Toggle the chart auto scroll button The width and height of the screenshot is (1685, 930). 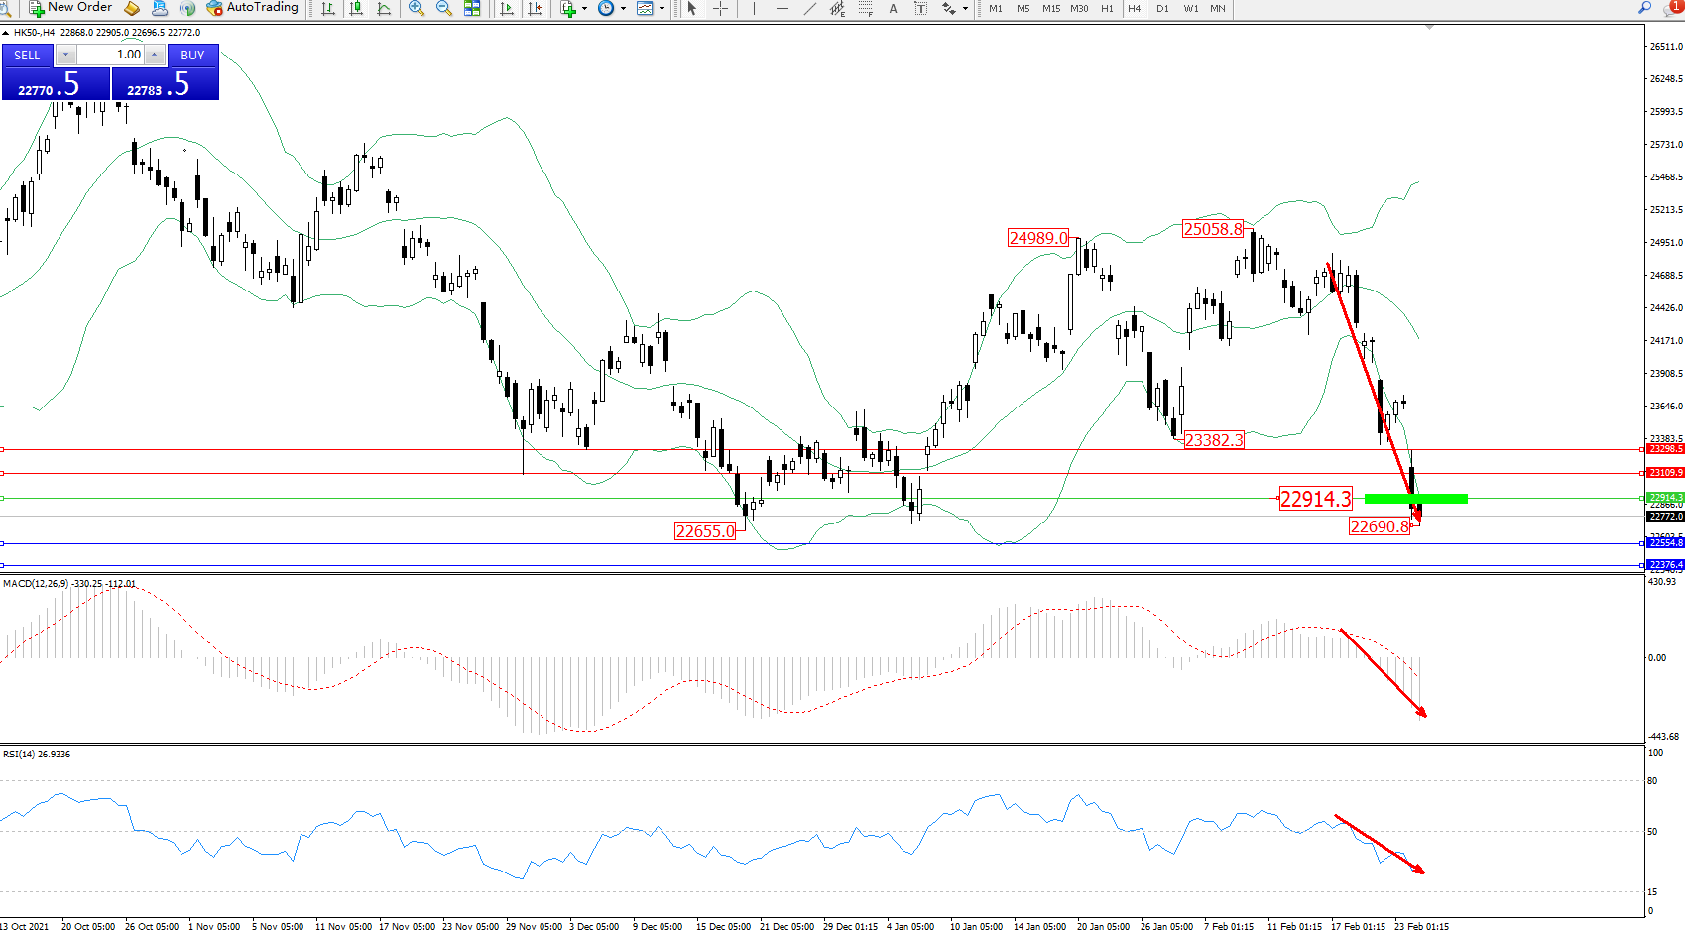(x=507, y=8)
